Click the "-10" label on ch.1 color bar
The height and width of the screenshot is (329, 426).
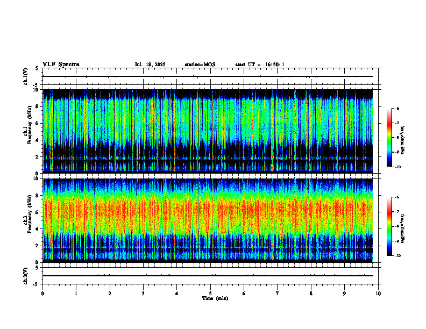398,167
